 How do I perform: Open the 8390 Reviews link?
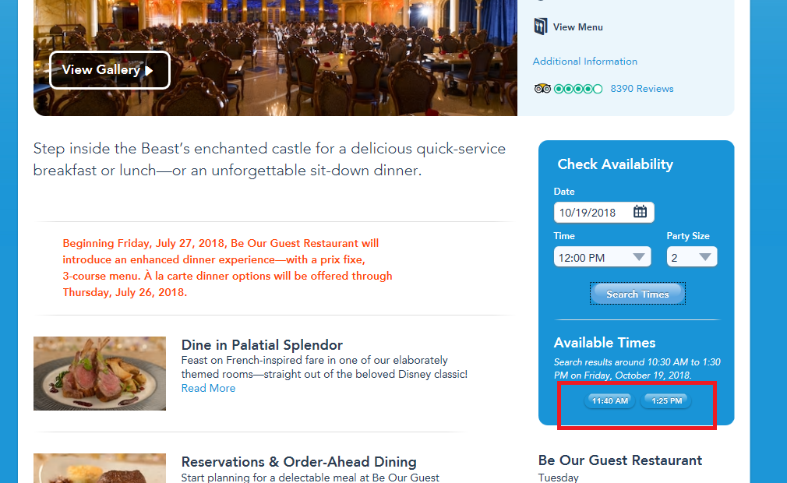(x=641, y=89)
